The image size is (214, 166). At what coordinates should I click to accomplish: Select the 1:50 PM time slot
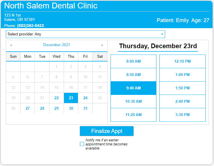tap(182, 88)
